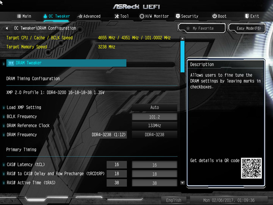The image size is (273, 205).
Task: Click the blue scrollbar thumb
Action: pyautogui.click(x=182, y=57)
